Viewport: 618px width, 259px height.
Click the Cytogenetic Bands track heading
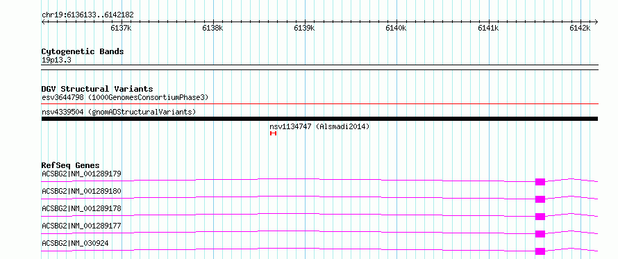click(x=83, y=51)
